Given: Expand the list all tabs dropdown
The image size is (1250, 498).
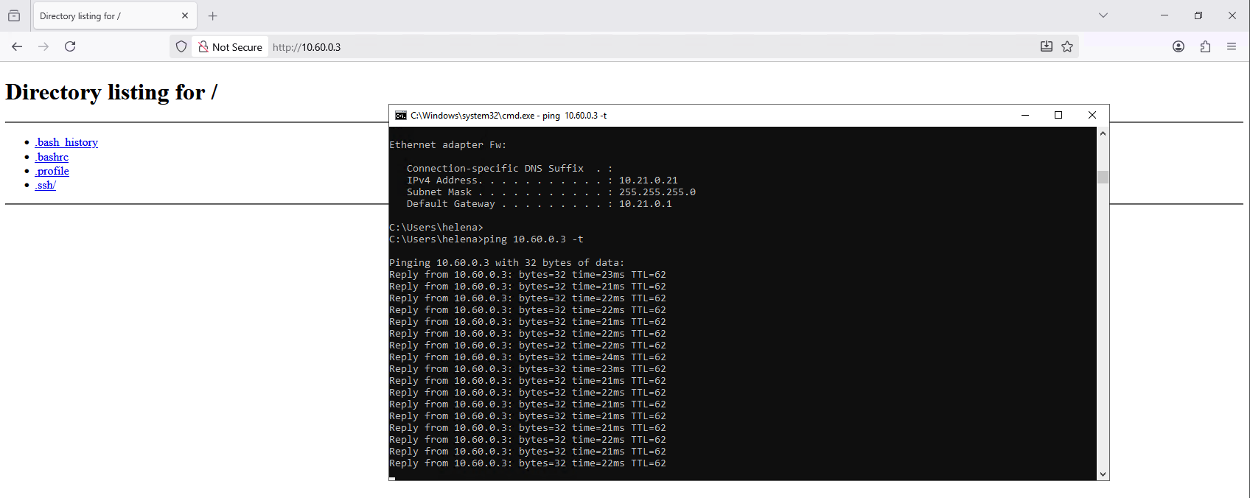Looking at the screenshot, I should 1103,15.
